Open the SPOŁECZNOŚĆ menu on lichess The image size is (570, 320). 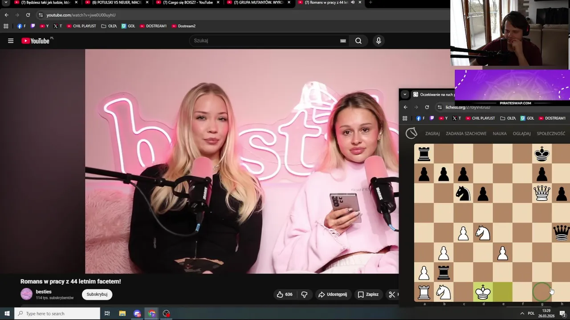tap(551, 133)
